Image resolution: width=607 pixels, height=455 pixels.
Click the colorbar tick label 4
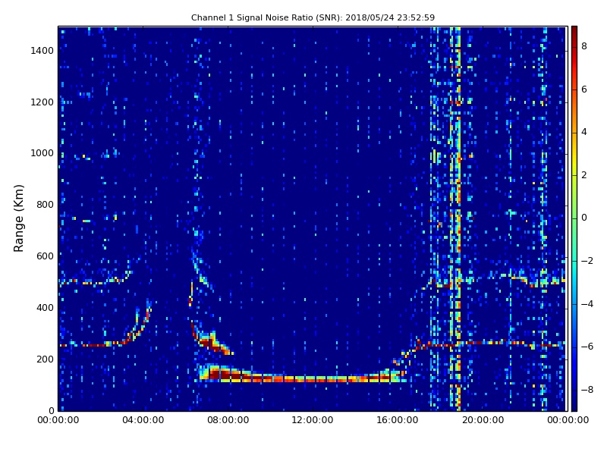pos(584,132)
